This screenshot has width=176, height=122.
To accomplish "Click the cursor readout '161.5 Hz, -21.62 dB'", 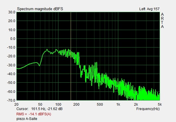I will (x=47, y=109).
